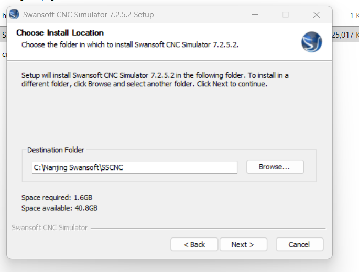Open the Browse... folder picker
This screenshot has height=272, width=359.
click(x=275, y=167)
